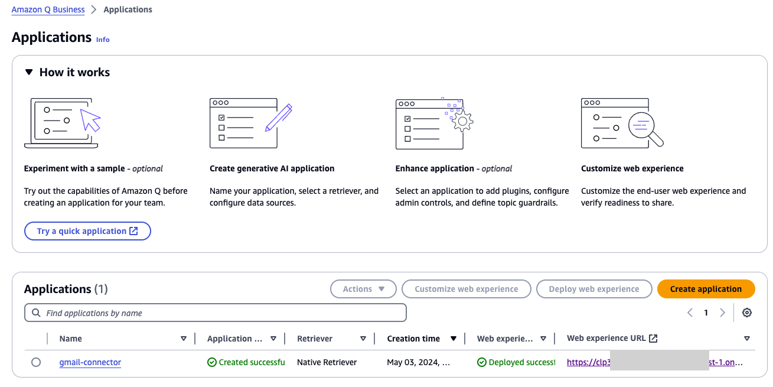Click the external link icon beside Web experience URL
Viewport: 773px width, 387px height.
click(x=653, y=339)
